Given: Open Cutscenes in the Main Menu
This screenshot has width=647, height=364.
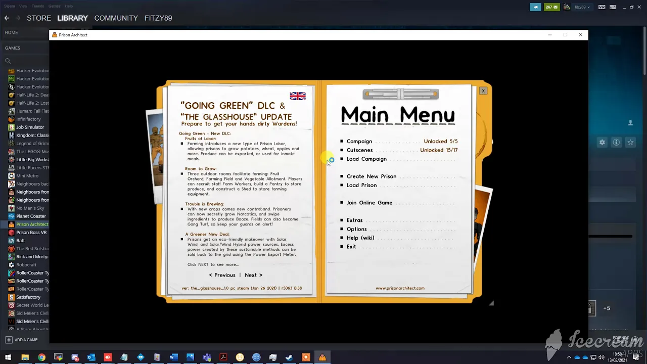Looking at the screenshot, I should click(x=359, y=150).
